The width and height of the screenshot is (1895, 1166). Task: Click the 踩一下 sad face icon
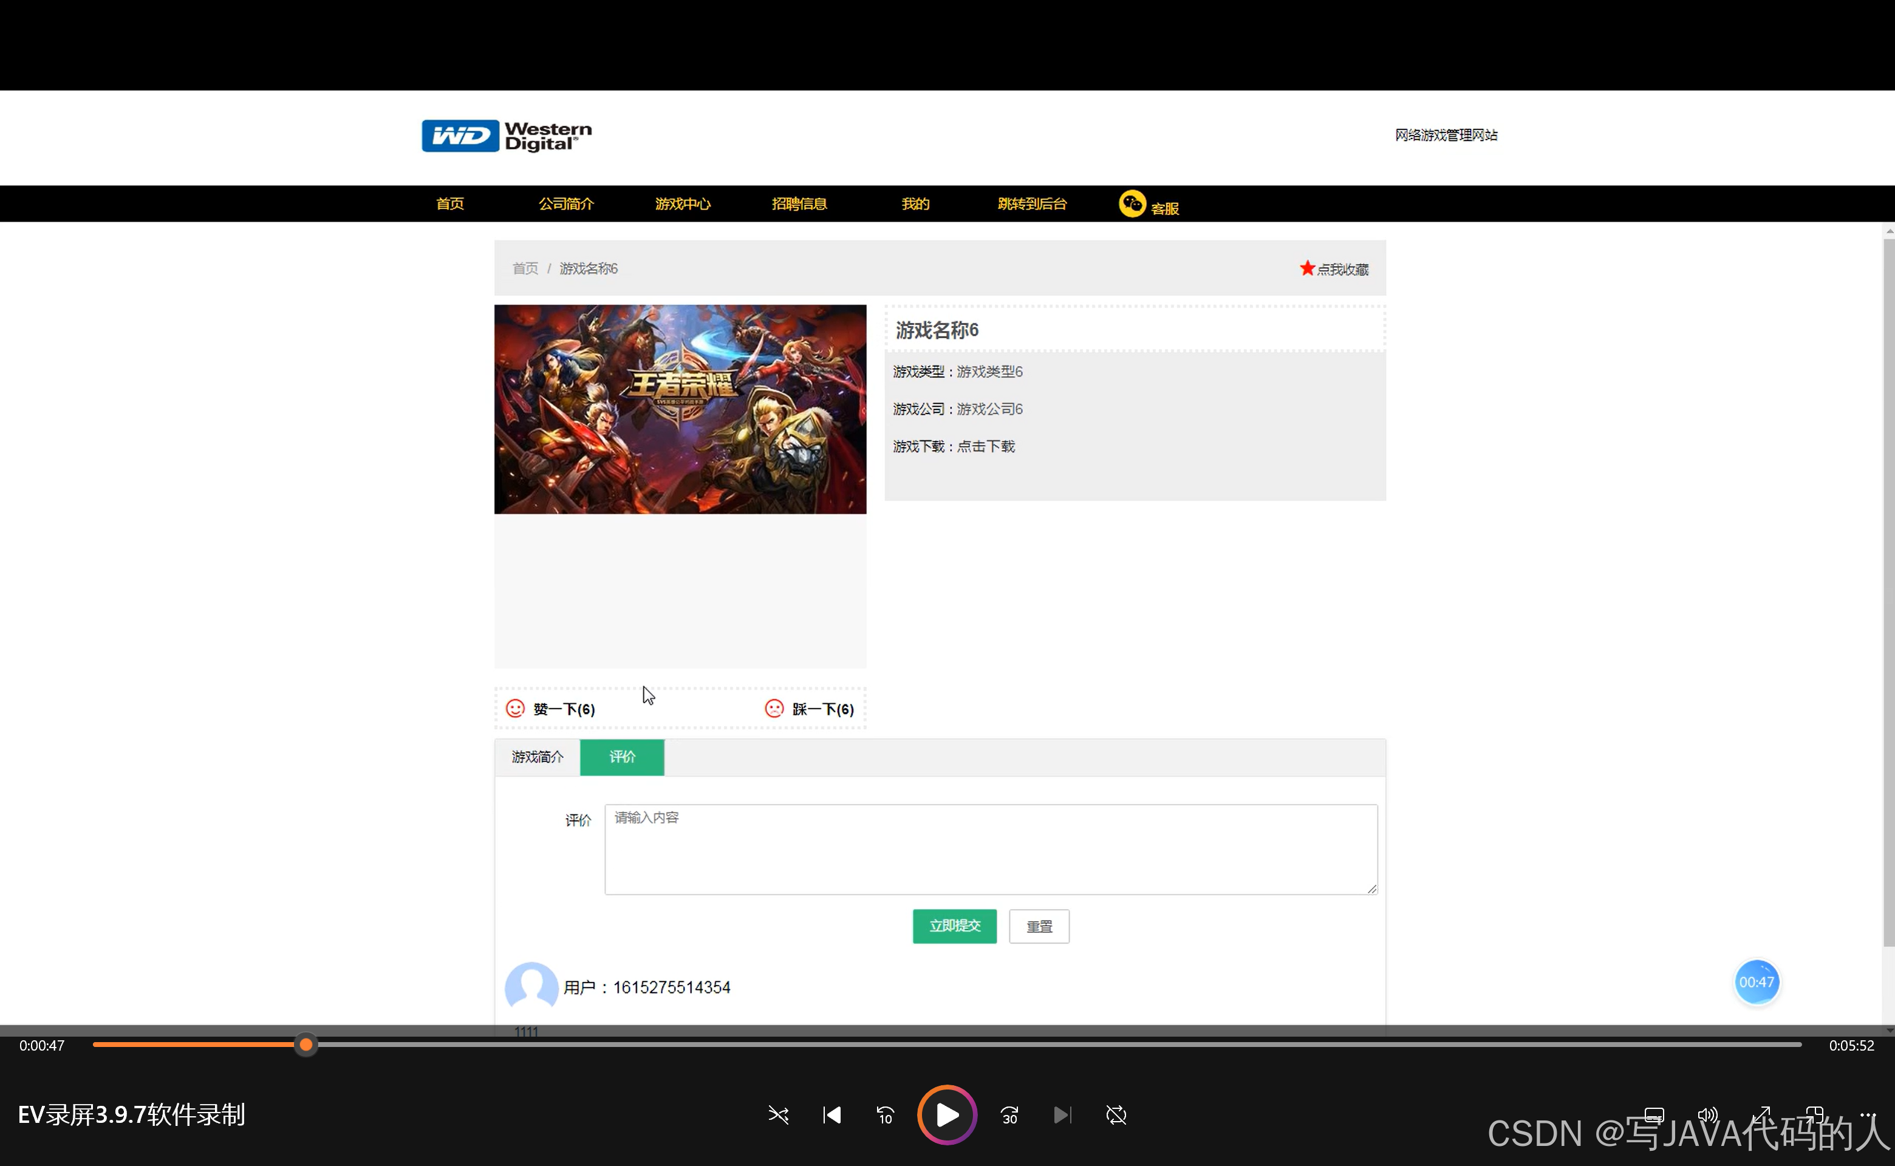pos(774,709)
